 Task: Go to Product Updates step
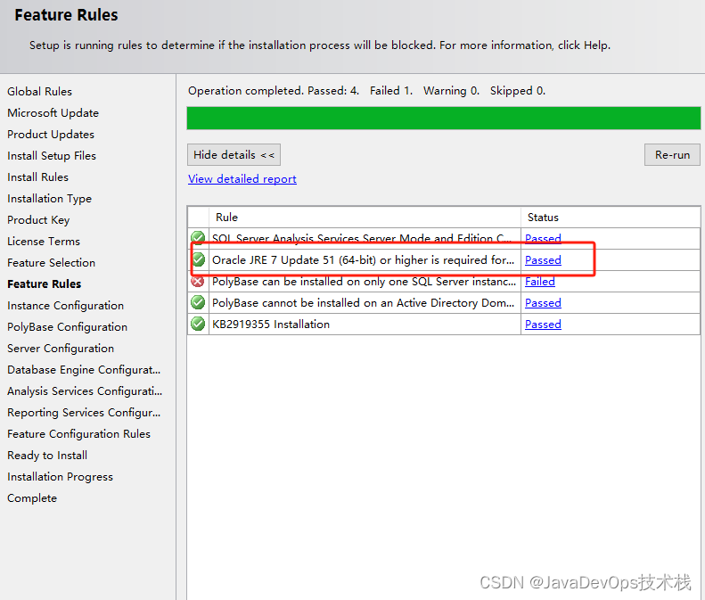(51, 135)
